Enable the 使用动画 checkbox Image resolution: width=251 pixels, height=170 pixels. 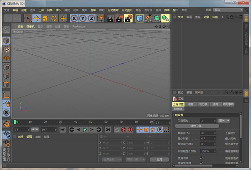point(201,158)
